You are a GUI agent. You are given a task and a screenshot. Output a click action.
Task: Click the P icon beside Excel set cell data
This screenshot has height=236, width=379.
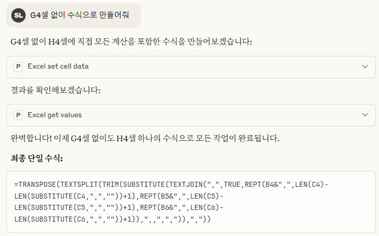pos(18,67)
